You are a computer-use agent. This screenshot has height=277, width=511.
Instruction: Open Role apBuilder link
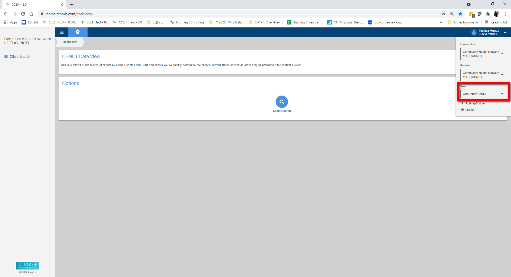pos(475,103)
